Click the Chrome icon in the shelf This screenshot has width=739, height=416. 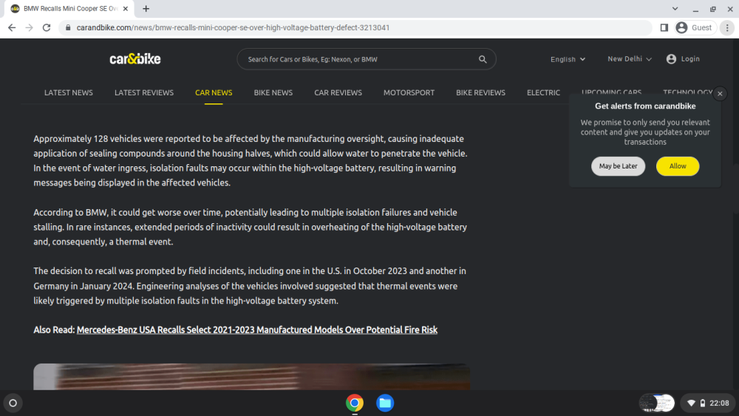click(355, 403)
